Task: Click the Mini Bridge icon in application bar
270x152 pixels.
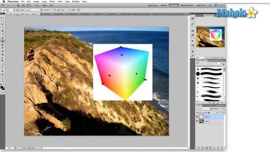Action: pos(23,5)
